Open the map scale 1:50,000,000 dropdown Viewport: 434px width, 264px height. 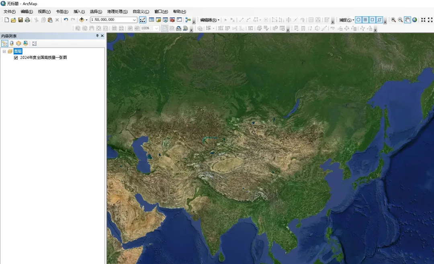pyautogui.click(x=134, y=20)
